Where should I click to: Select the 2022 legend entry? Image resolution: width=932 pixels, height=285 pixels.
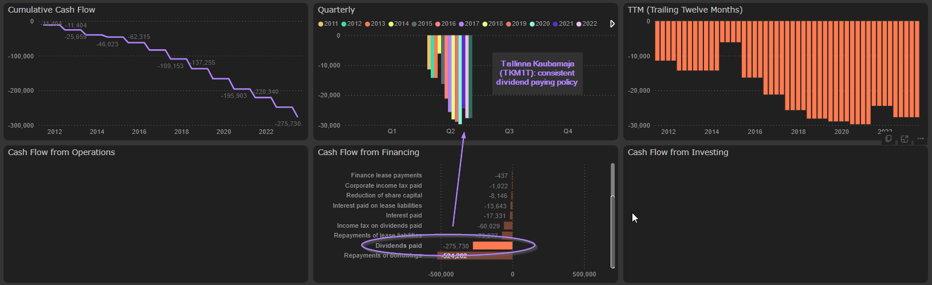click(586, 24)
